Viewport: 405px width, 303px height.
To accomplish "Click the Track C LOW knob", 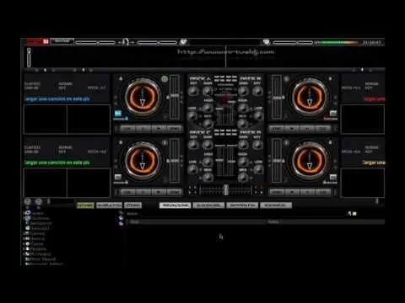I will tap(192, 169).
